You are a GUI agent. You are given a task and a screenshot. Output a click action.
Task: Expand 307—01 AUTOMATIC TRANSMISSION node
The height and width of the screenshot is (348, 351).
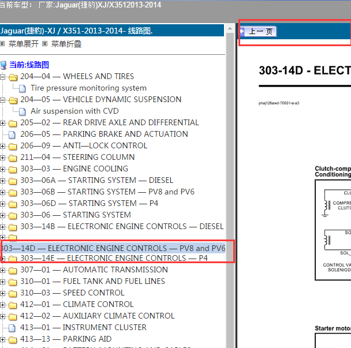(x=2, y=271)
